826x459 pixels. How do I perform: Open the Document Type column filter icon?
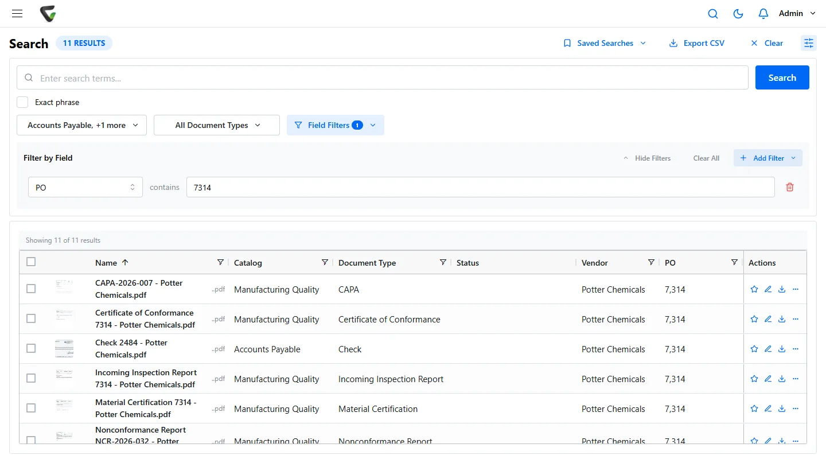pos(443,262)
